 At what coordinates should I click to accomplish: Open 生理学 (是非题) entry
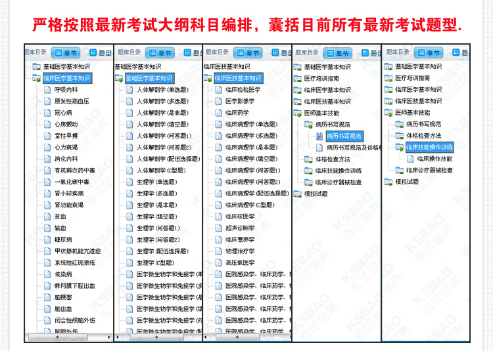(157, 205)
